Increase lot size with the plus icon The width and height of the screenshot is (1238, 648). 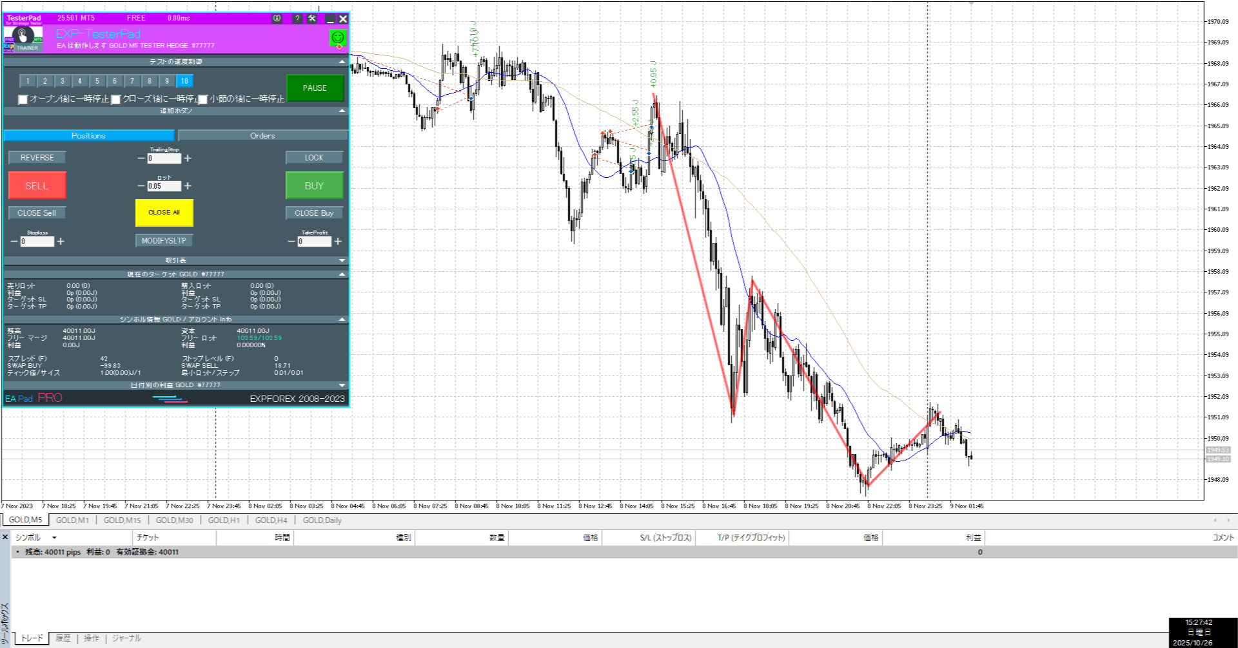[x=188, y=186]
